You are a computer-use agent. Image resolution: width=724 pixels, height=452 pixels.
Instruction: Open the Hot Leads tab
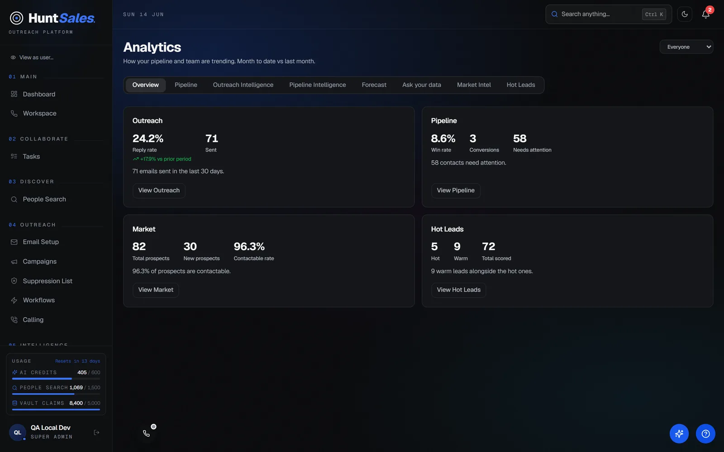521,85
